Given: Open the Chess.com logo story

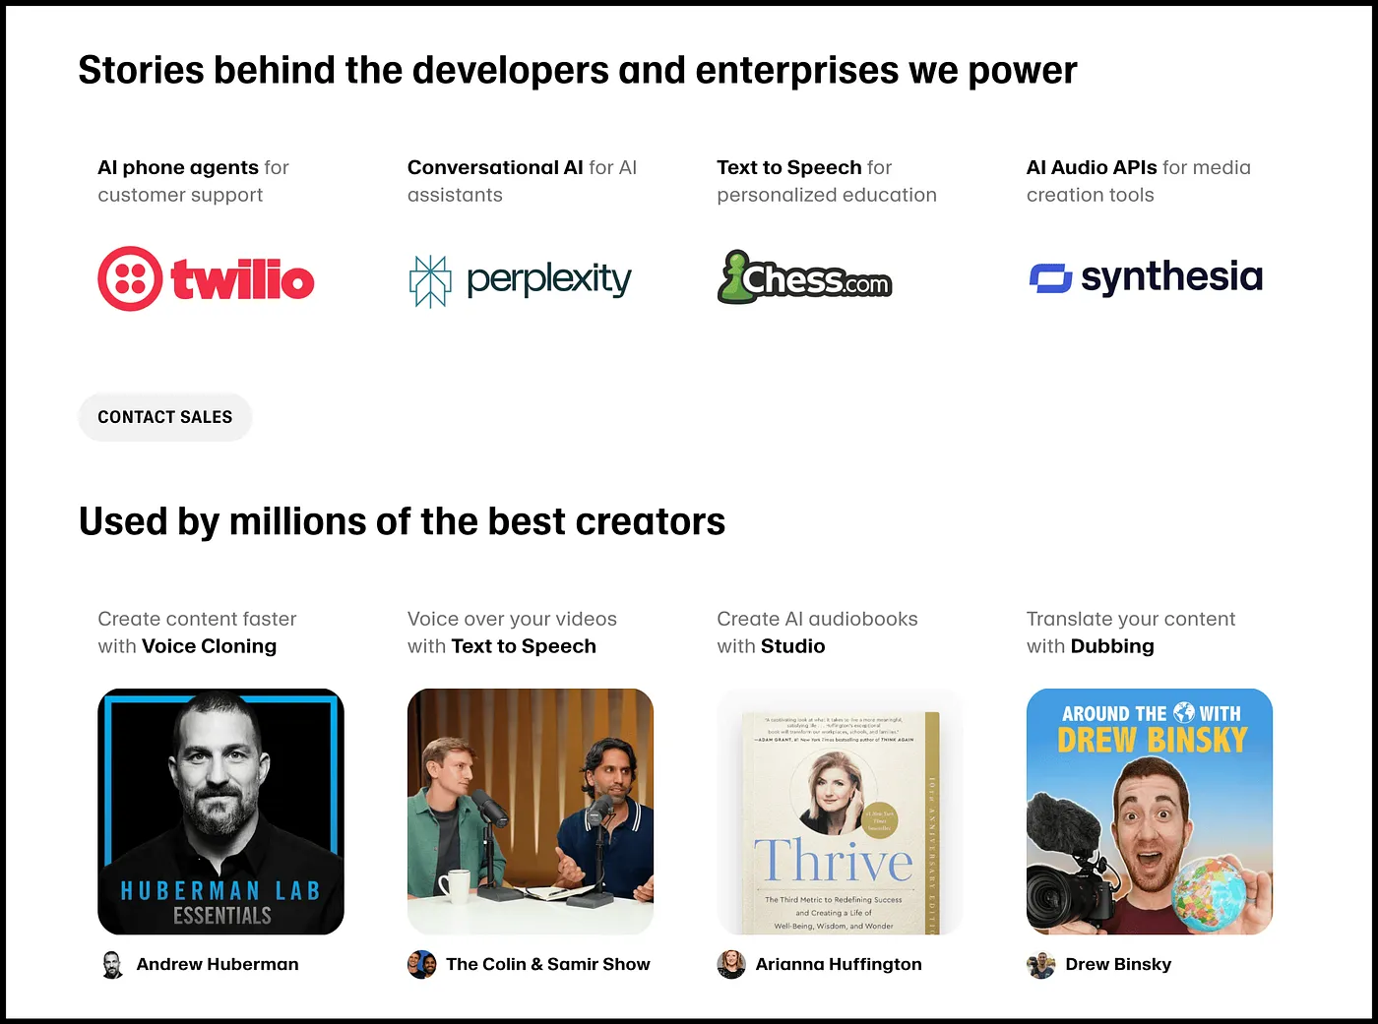Looking at the screenshot, I should pyautogui.click(x=804, y=277).
